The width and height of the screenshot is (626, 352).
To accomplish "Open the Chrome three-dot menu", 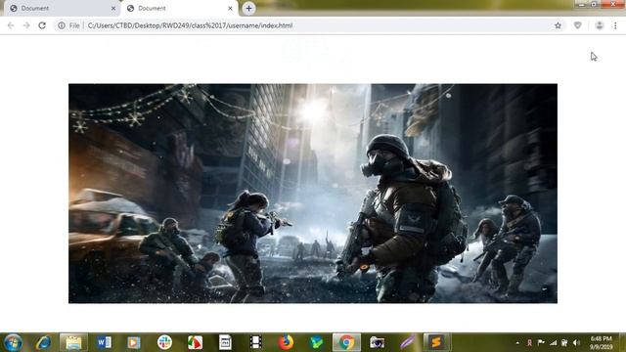I will 615,25.
